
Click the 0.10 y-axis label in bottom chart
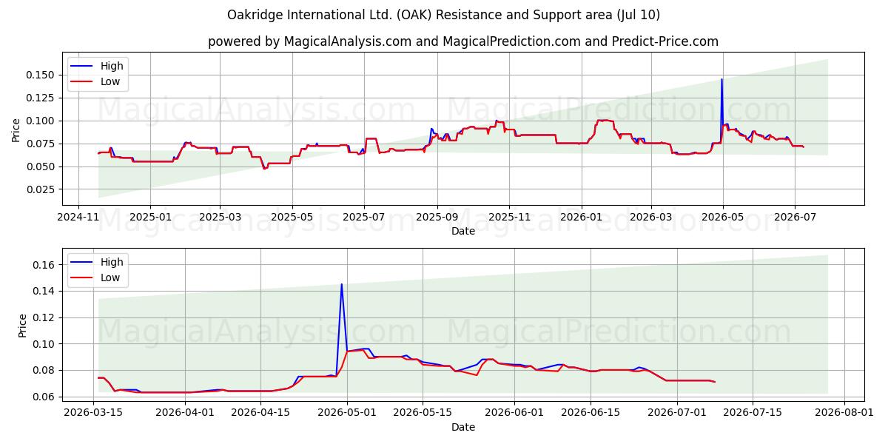click(44, 344)
